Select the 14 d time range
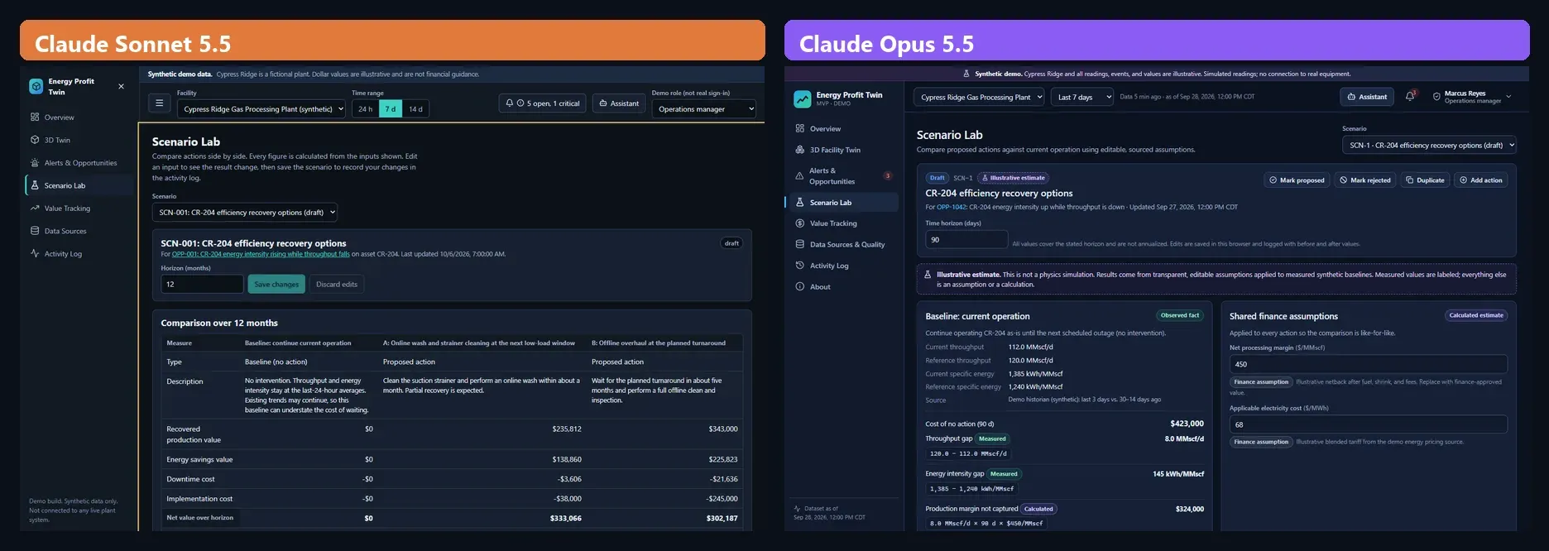The width and height of the screenshot is (1549, 551). tap(415, 109)
